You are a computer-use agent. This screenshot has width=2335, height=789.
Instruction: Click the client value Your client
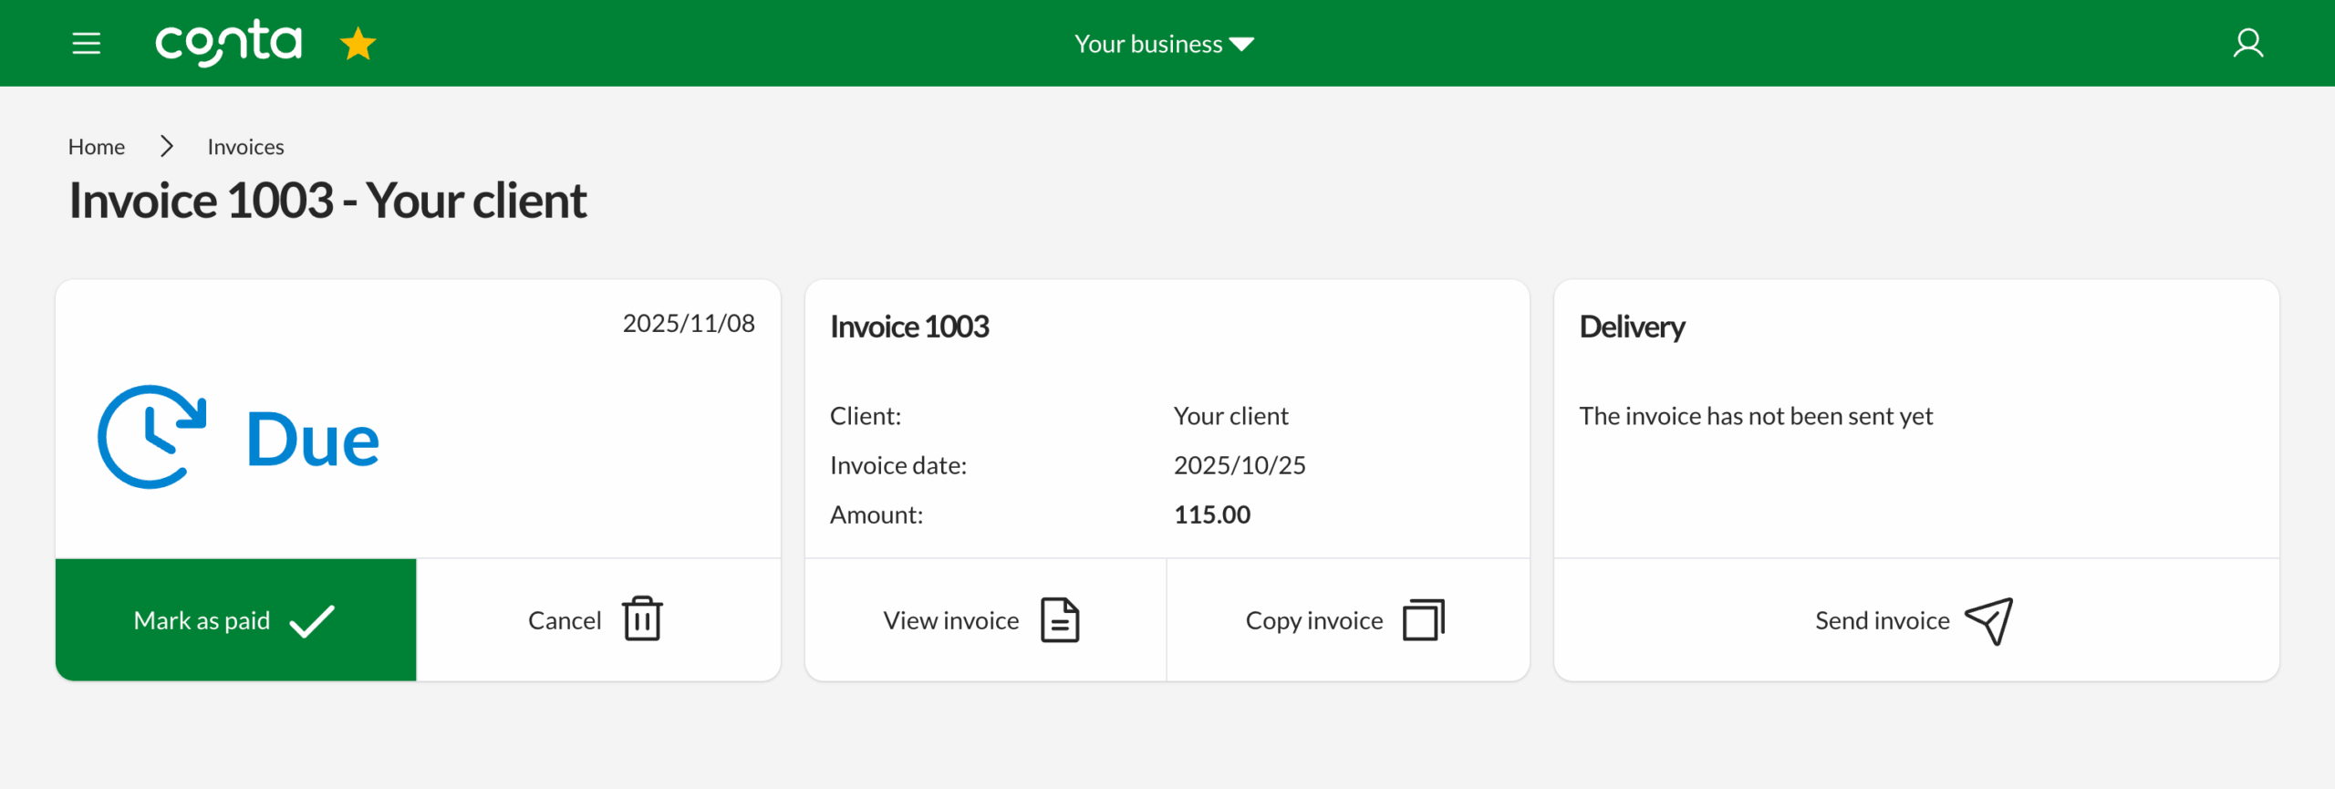point(1230,416)
